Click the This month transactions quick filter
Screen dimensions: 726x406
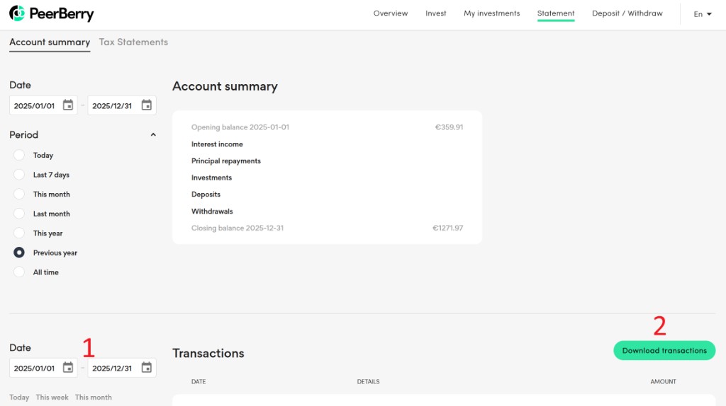(x=94, y=398)
